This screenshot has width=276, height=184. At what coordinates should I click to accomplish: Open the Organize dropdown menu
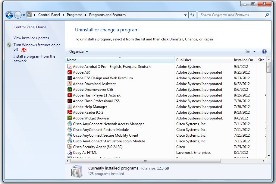point(79,52)
